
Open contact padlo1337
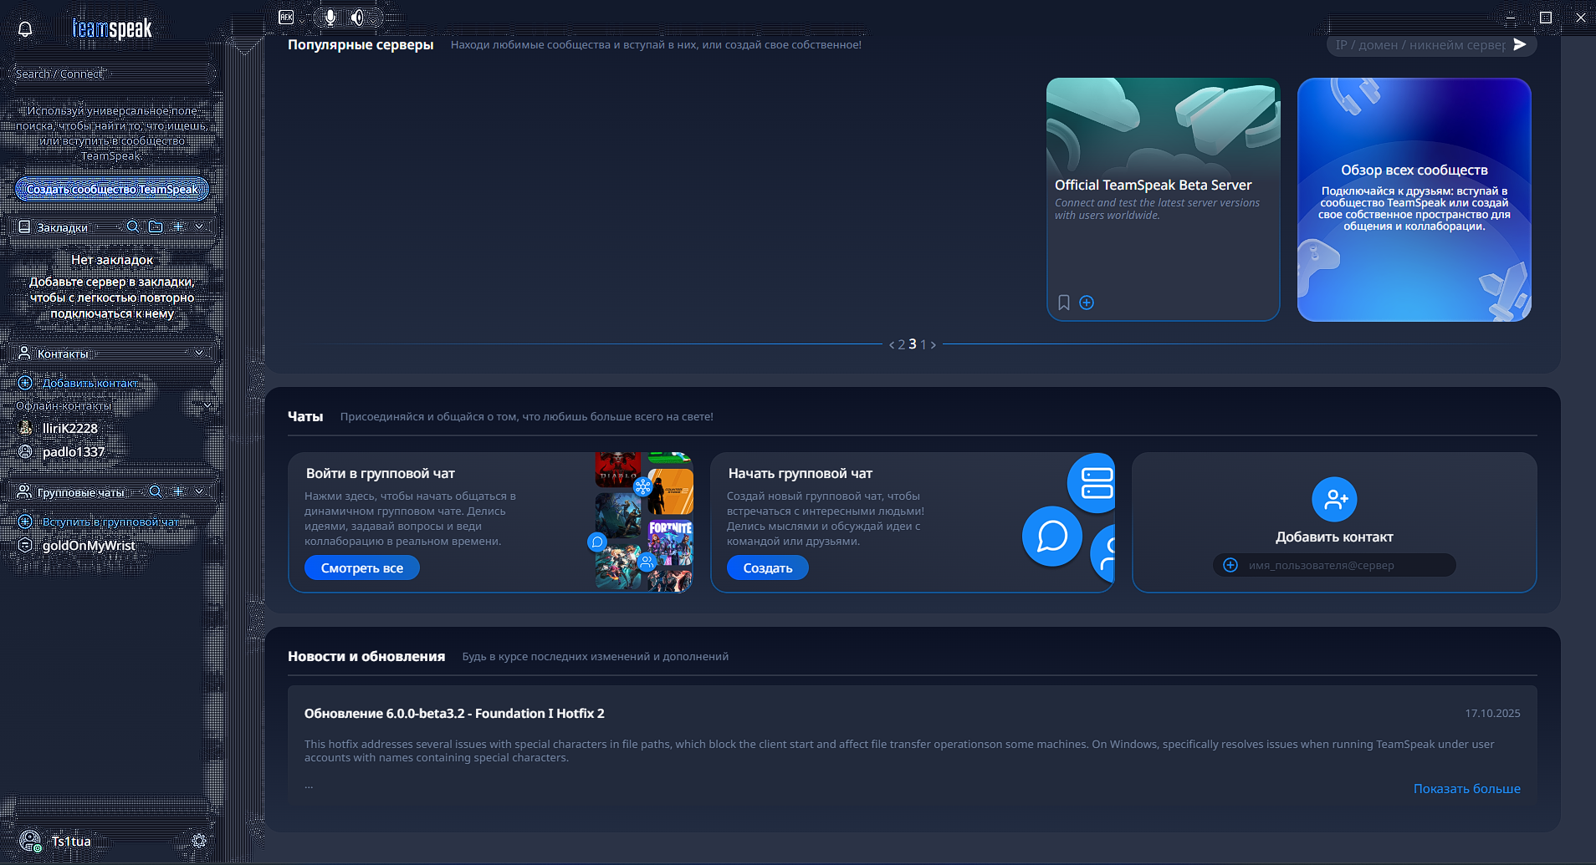(x=74, y=452)
